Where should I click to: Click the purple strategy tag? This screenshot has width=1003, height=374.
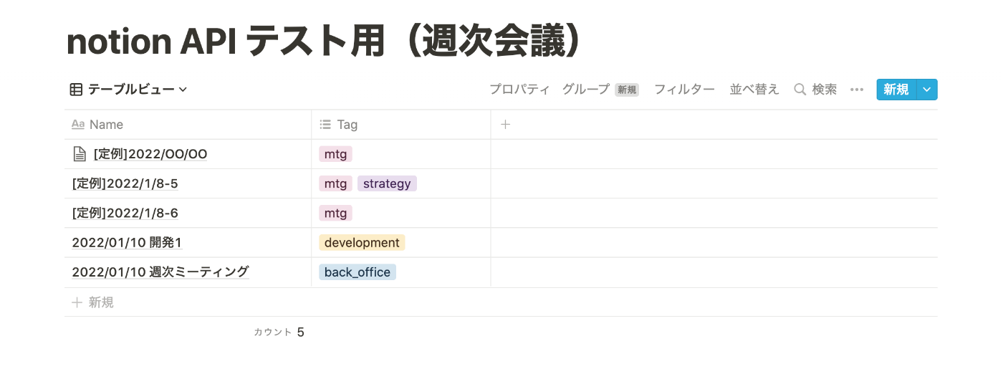(387, 183)
